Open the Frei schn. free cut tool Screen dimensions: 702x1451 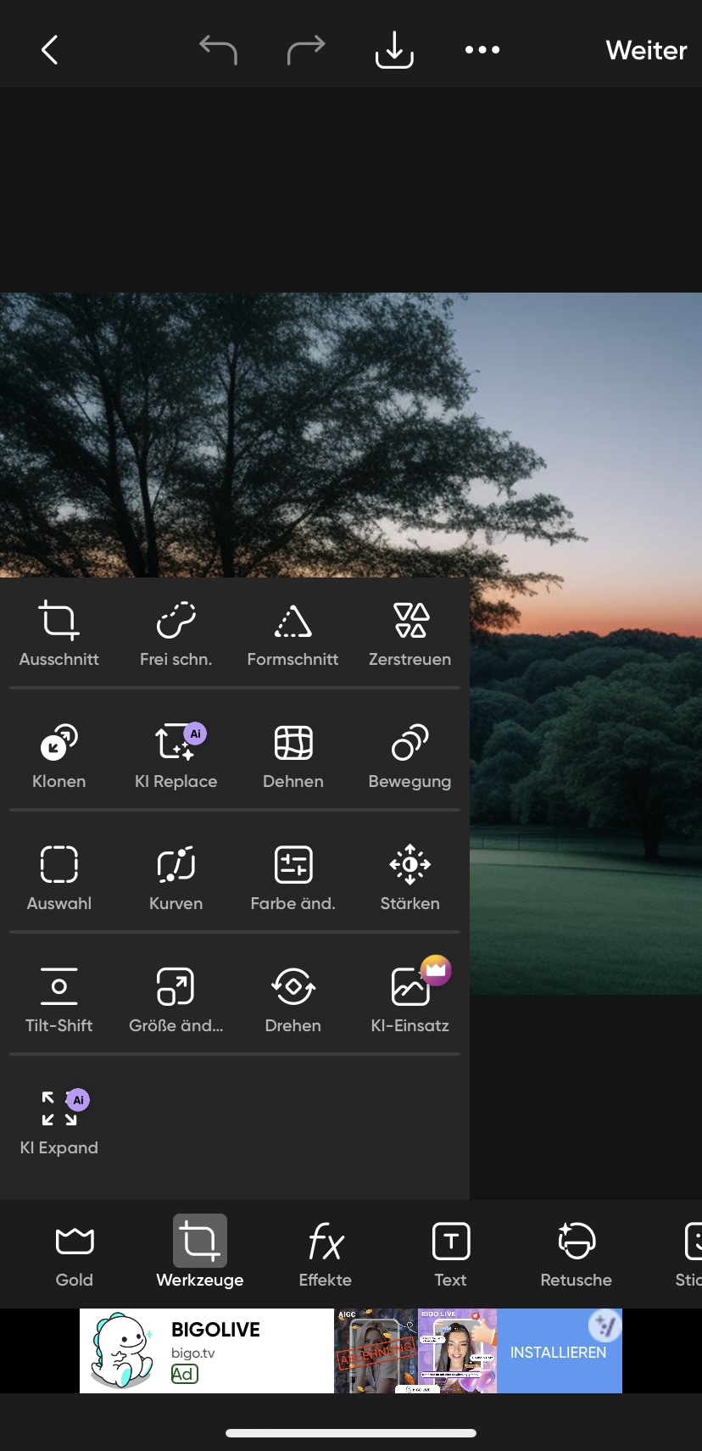tap(175, 633)
